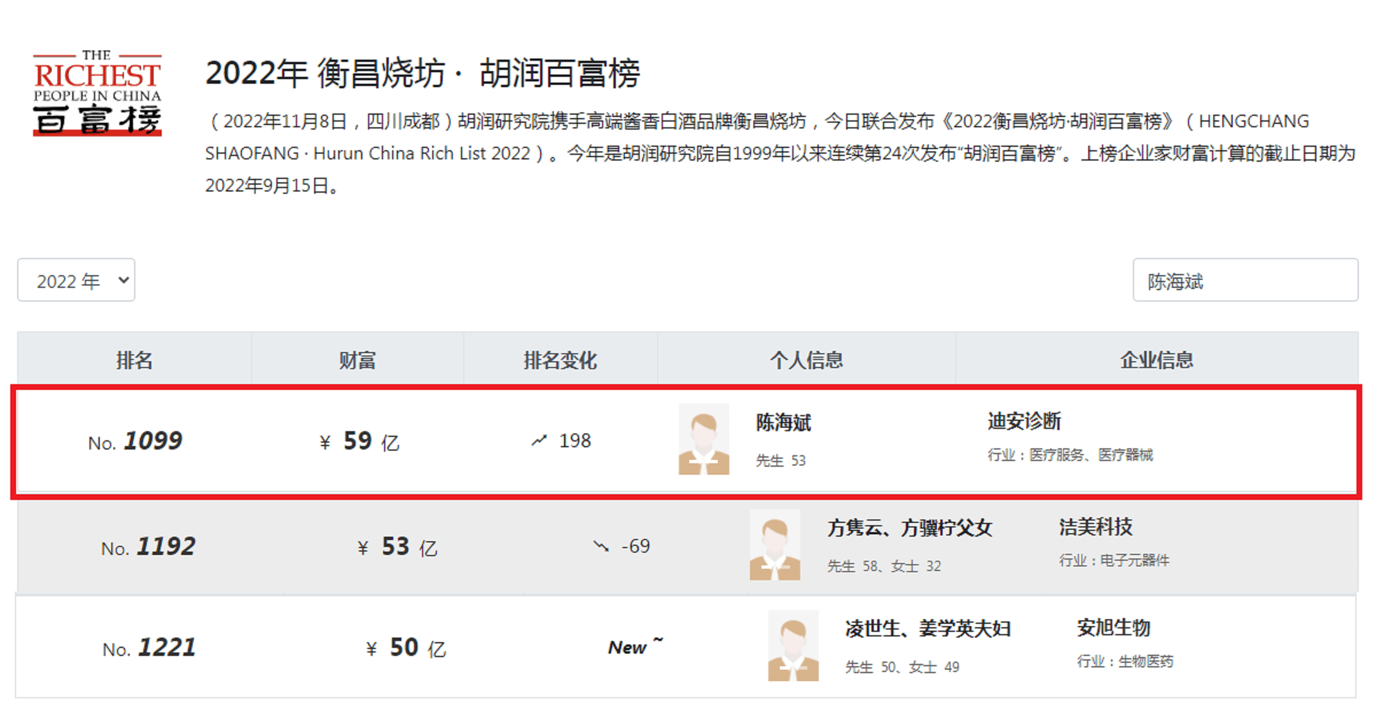Click rank No. 1192
The height and width of the screenshot is (727, 1376).
coord(148,546)
